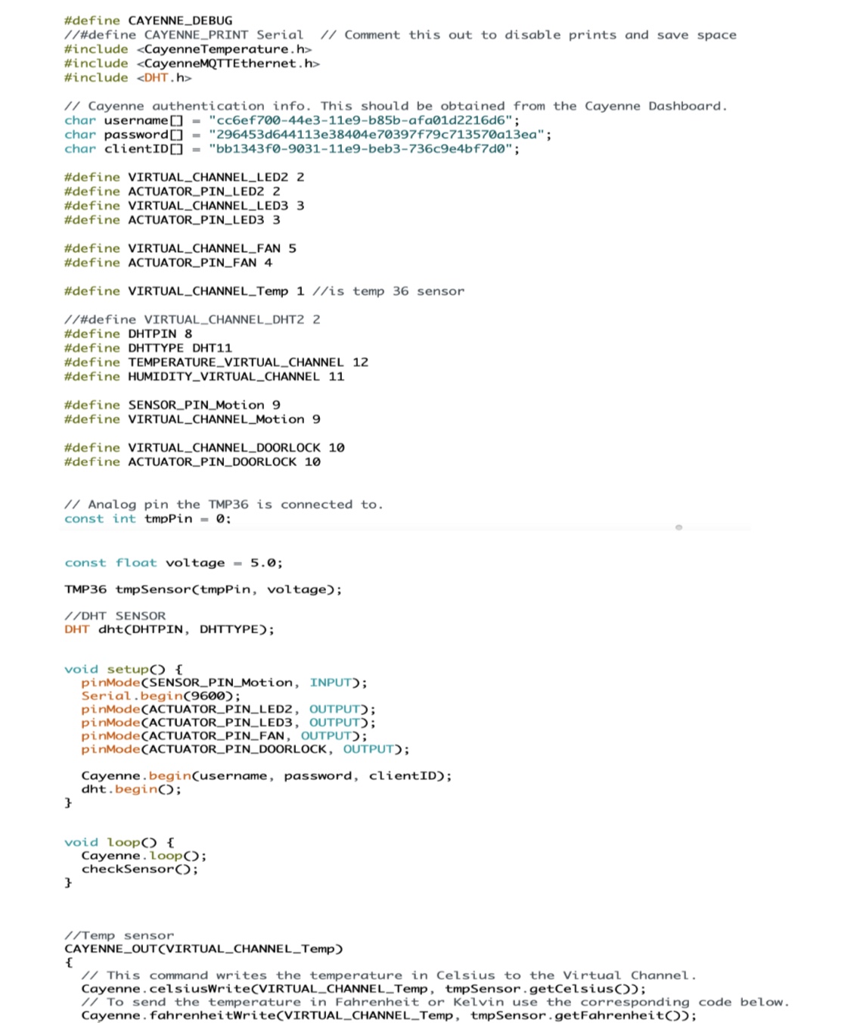Click 'pinMode(SENSOR_PIN_Motion, INPUT);' line
Viewport: 851px width, 1023px height.
click(x=225, y=683)
